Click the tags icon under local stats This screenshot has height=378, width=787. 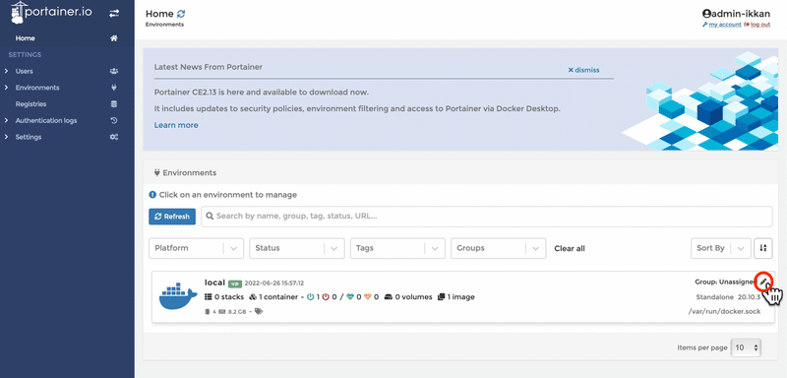(x=259, y=311)
